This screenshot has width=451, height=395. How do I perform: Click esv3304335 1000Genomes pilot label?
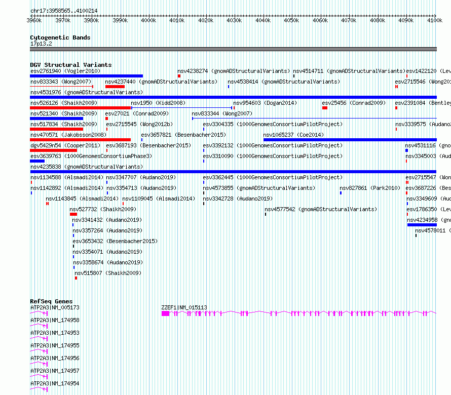click(273, 124)
